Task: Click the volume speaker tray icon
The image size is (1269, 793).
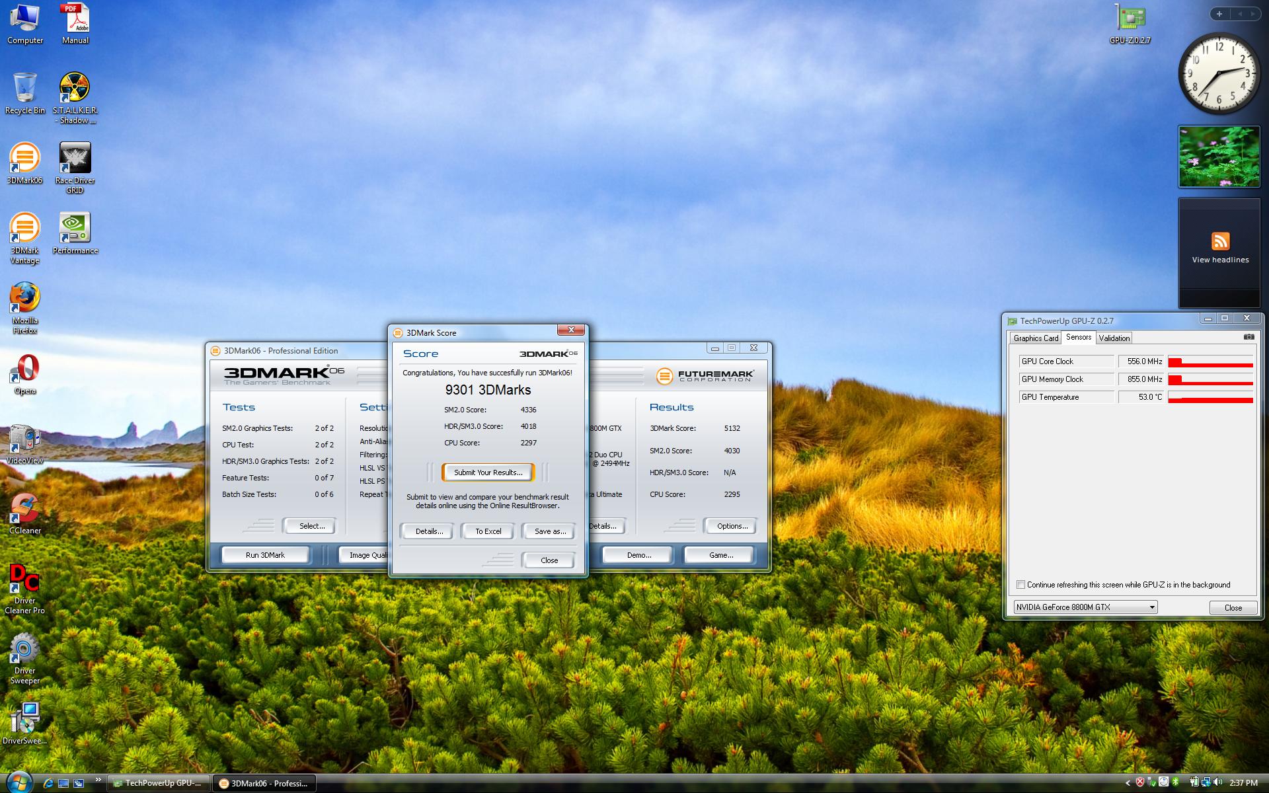Action: pos(1217,782)
